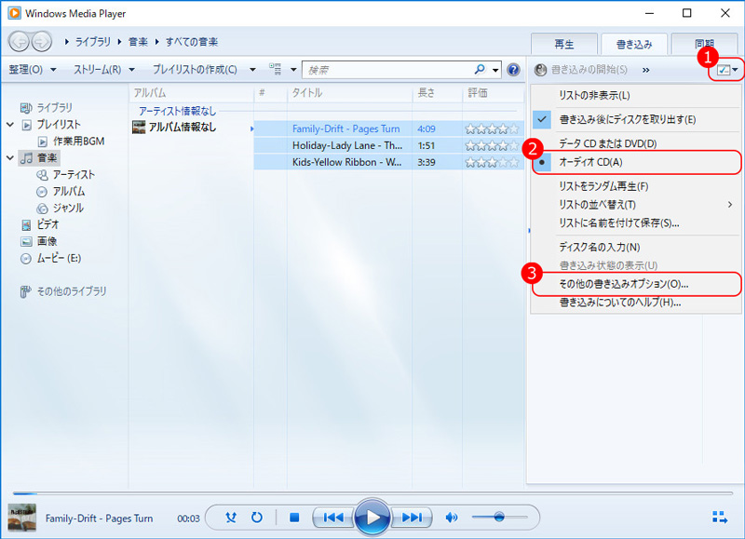745x539 pixels.
Task: Open その他のライブラリ
Action: coord(63,291)
